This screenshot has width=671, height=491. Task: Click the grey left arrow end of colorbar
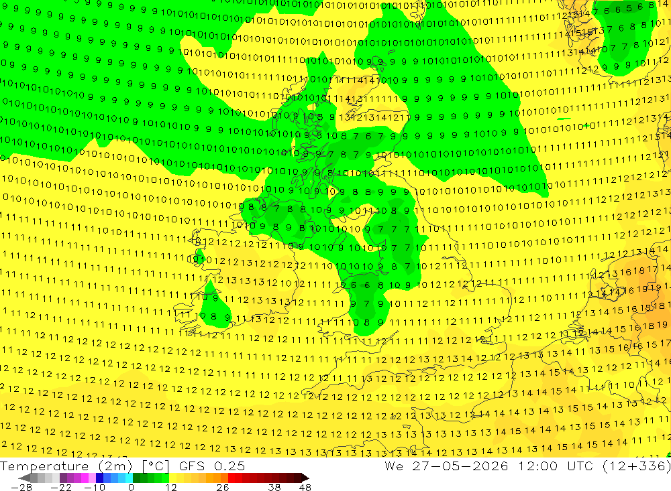pyautogui.click(x=24, y=478)
